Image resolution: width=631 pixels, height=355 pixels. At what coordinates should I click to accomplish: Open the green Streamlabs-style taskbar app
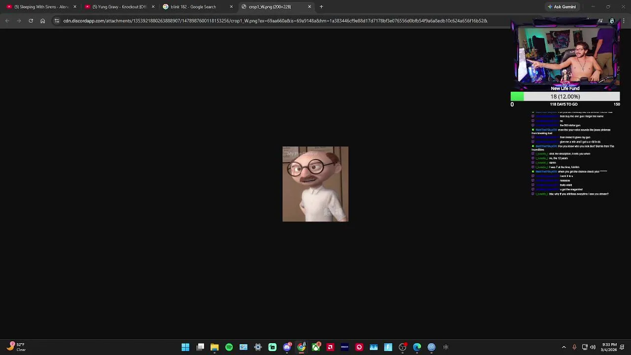(272, 347)
